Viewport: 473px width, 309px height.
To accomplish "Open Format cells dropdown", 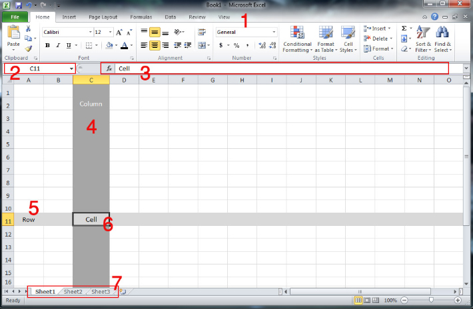I will pyautogui.click(x=378, y=49).
